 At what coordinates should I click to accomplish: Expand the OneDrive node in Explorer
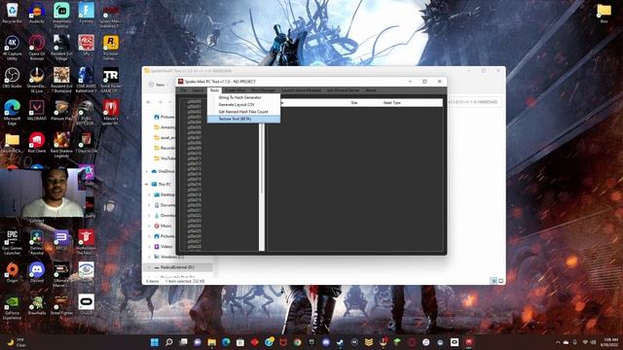tap(147, 171)
